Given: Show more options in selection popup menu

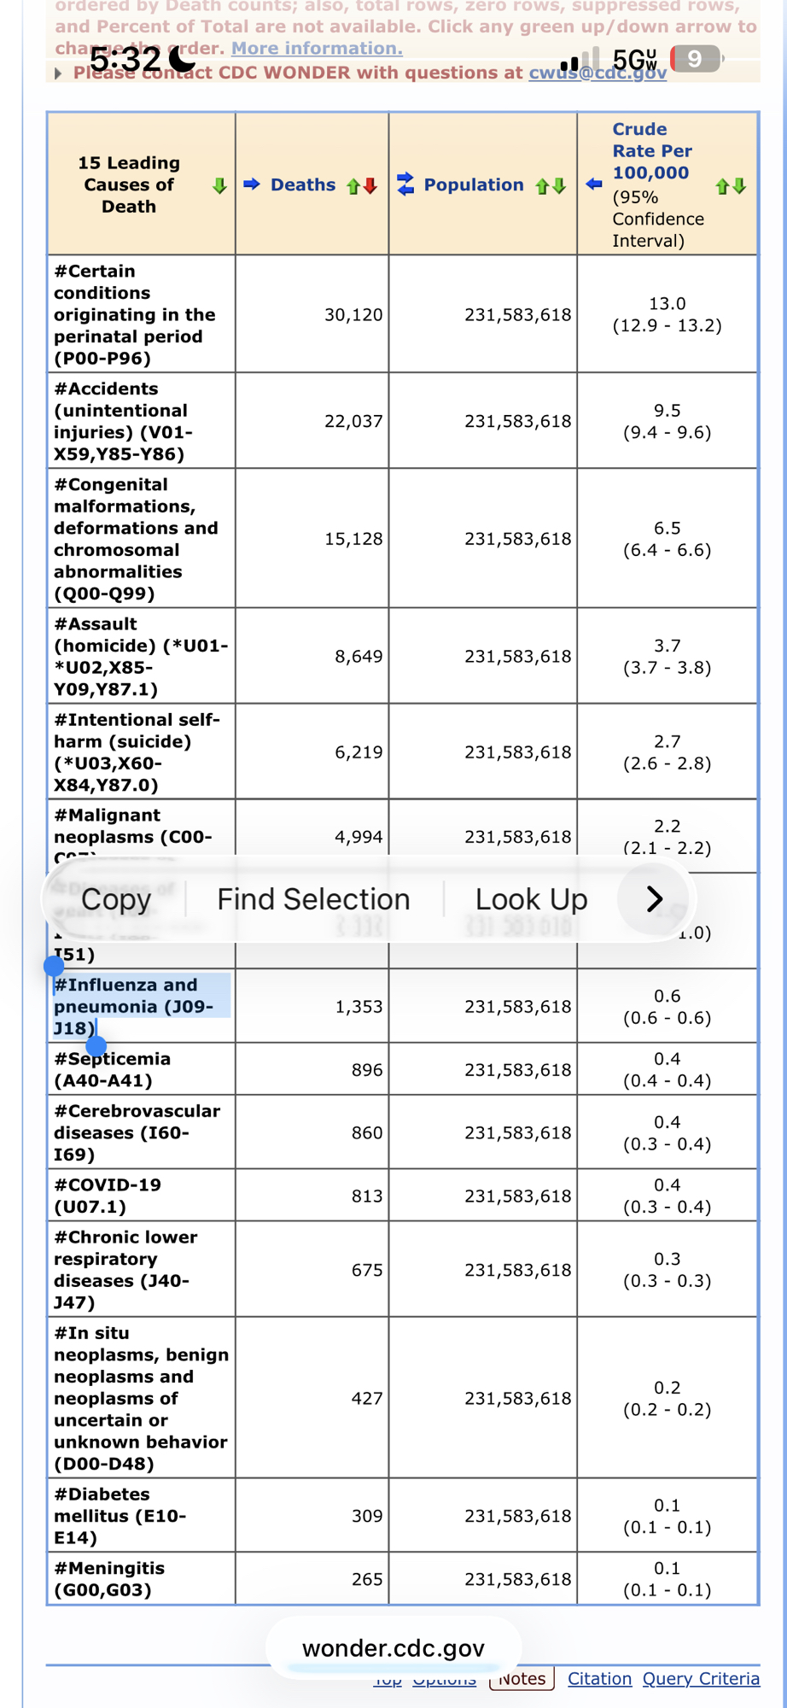Looking at the screenshot, I should pos(654,898).
